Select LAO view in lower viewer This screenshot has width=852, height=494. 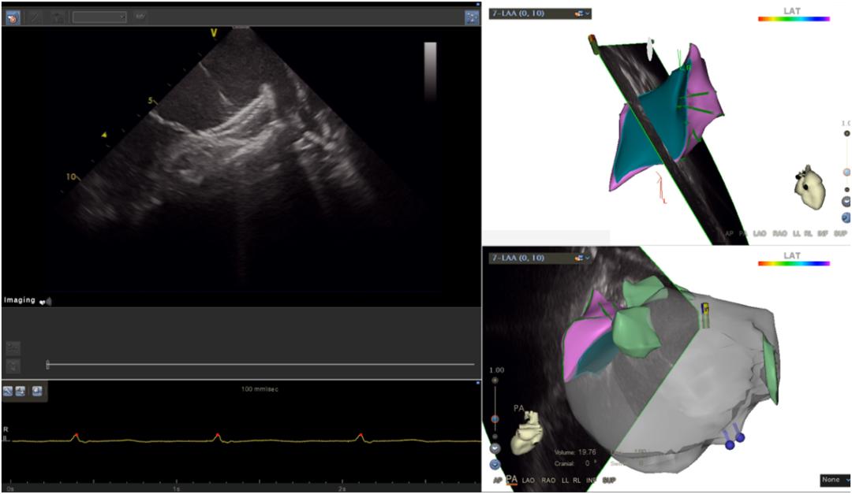pos(528,481)
